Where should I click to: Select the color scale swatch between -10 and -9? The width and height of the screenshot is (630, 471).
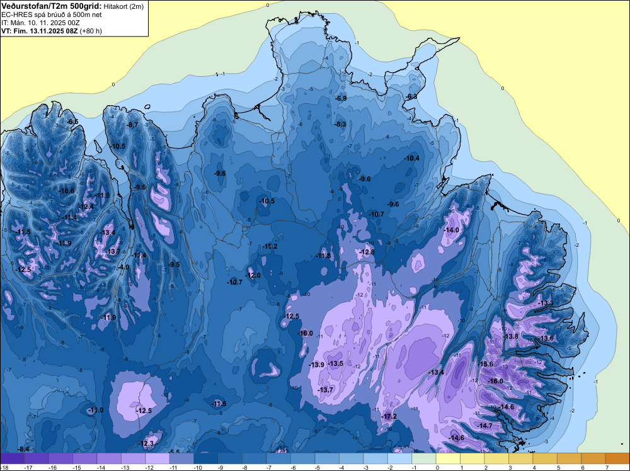coord(206,458)
